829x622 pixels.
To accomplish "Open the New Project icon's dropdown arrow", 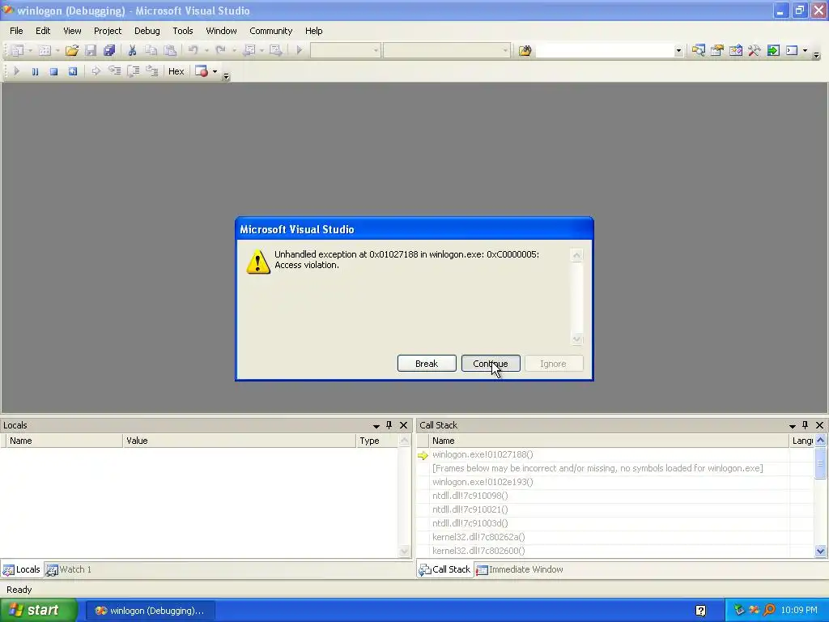I will (x=30, y=51).
